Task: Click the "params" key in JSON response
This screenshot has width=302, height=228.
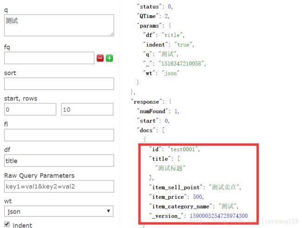Action: click(149, 26)
